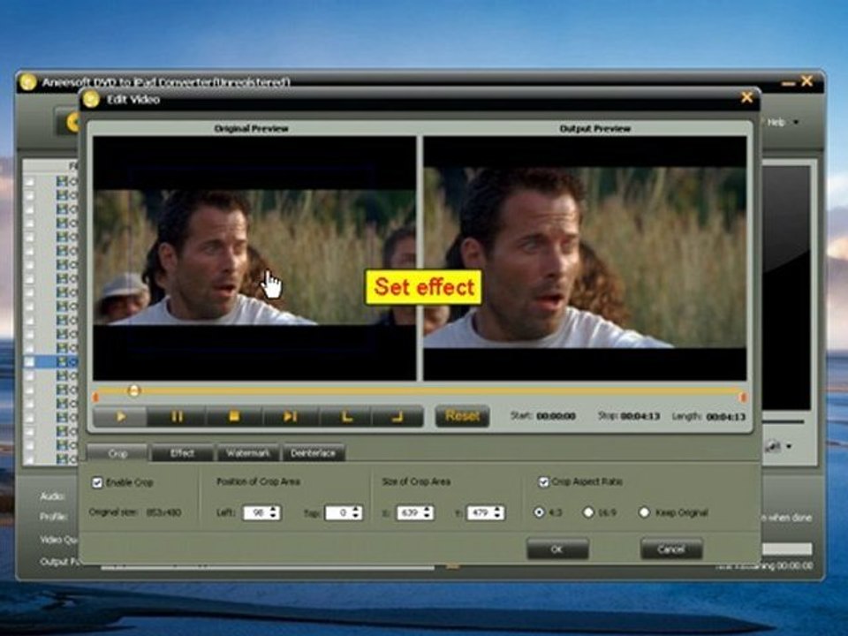Step to the next frame
The height and width of the screenshot is (636, 848).
tap(290, 416)
